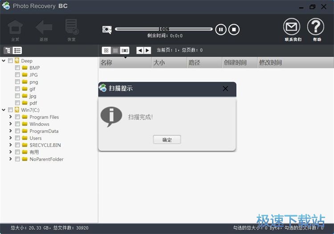This screenshot has width=334, height=234.
Task: Expand the $RECYCLE.BIN folder
Action: 10,145
